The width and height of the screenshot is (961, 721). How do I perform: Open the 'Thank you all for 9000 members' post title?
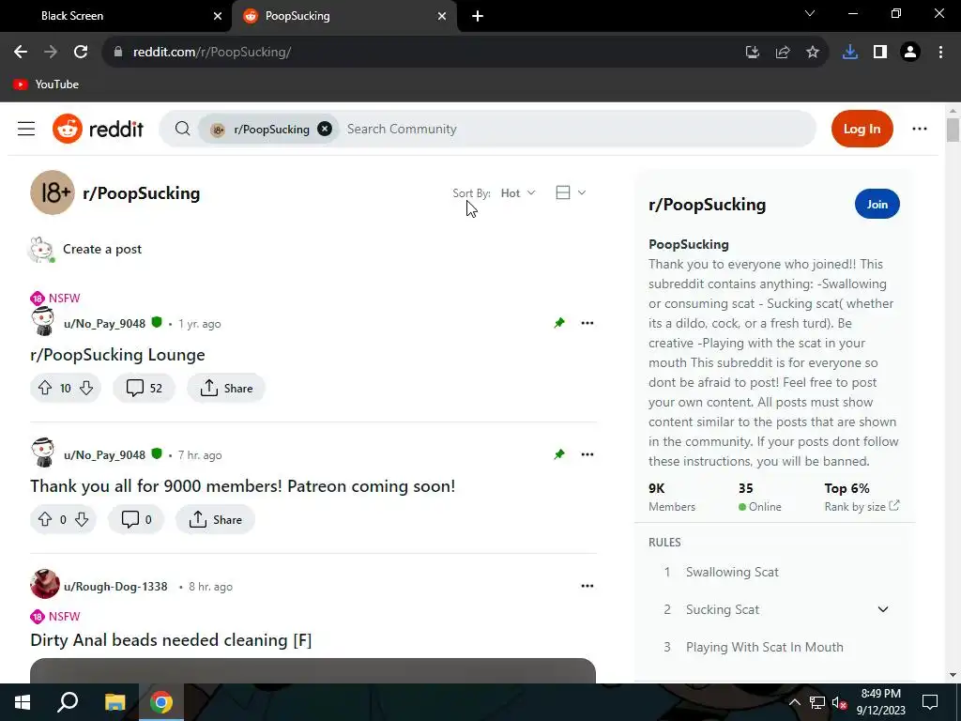pos(243,486)
